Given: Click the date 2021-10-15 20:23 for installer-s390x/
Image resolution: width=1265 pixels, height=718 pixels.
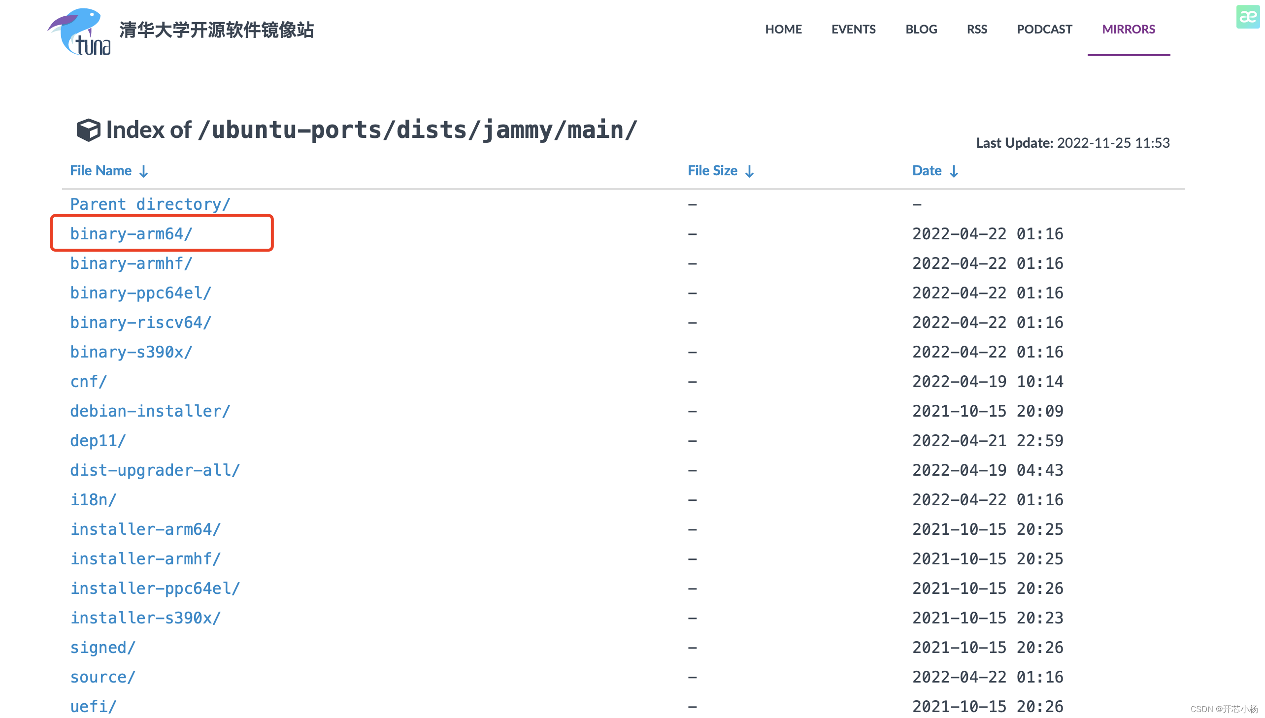Looking at the screenshot, I should 988,619.
